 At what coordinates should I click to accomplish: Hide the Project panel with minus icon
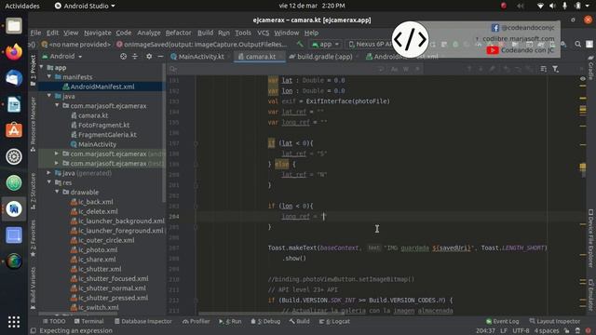coord(160,56)
